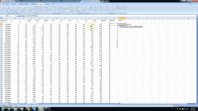Click Volver a aplicar filter
The width and height of the screenshot is (198, 111).
[63, 9]
